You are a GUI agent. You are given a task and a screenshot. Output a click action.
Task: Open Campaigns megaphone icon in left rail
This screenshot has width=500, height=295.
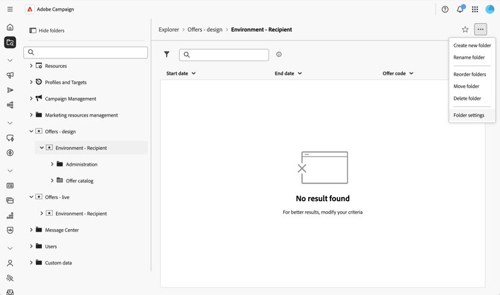point(10,75)
